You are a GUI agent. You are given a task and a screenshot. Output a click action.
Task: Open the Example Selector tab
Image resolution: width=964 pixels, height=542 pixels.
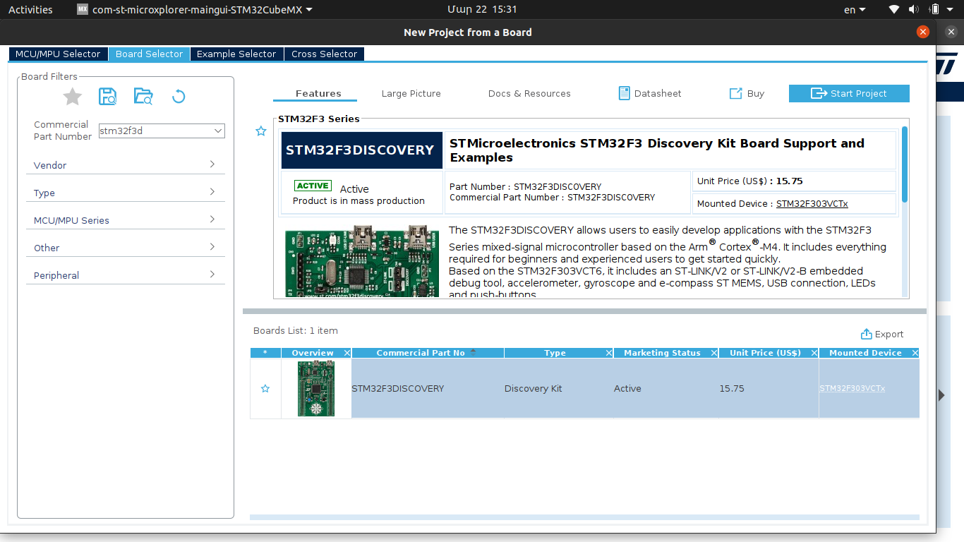coord(236,54)
